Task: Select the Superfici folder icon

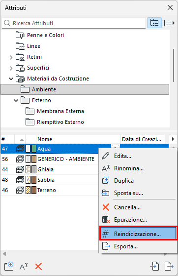Action: 20,68
